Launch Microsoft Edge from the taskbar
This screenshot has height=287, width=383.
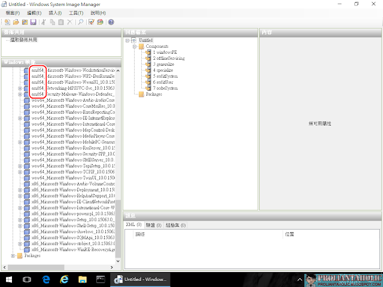pos(46,280)
